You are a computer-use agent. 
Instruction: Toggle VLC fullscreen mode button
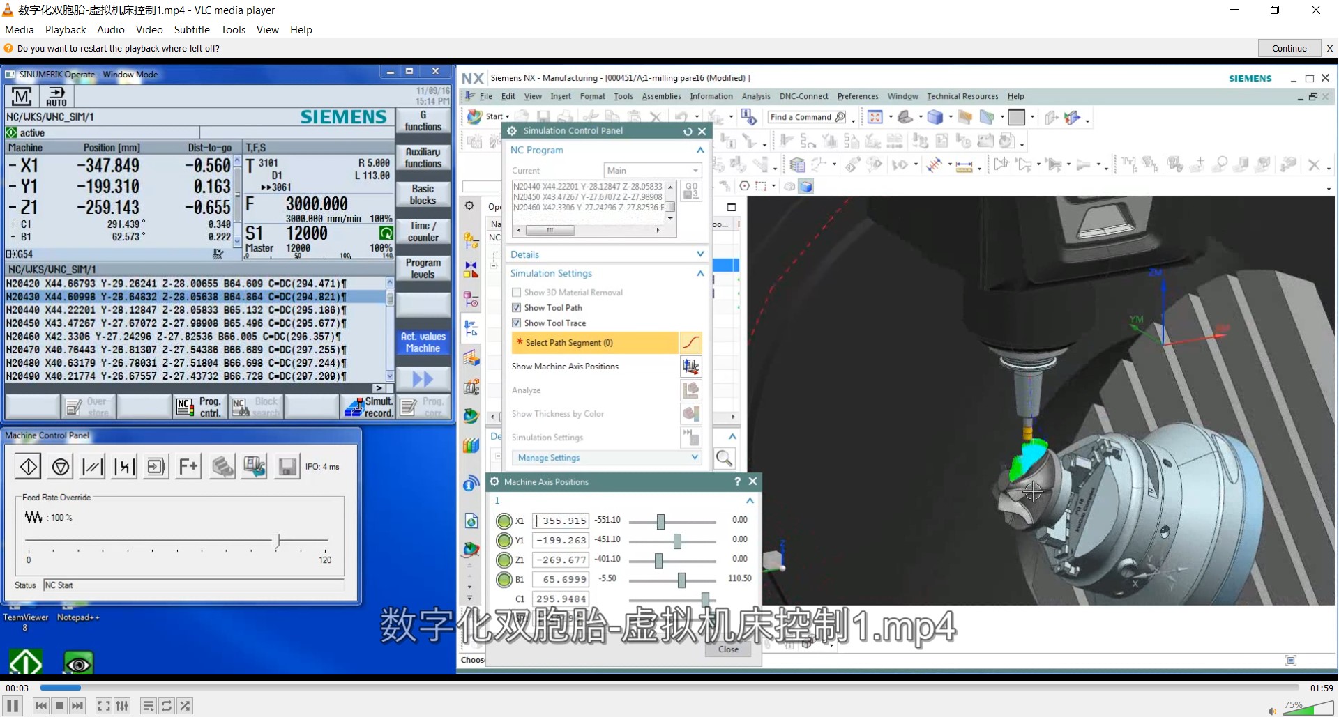pos(103,706)
